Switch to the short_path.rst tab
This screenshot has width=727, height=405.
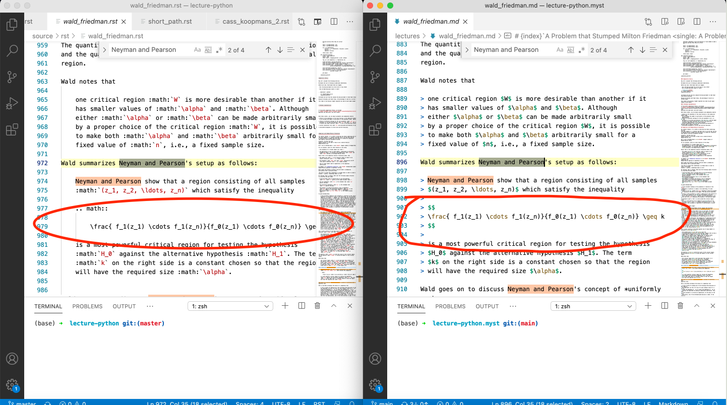(x=169, y=22)
